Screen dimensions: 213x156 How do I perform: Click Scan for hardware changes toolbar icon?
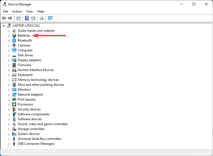50,18
